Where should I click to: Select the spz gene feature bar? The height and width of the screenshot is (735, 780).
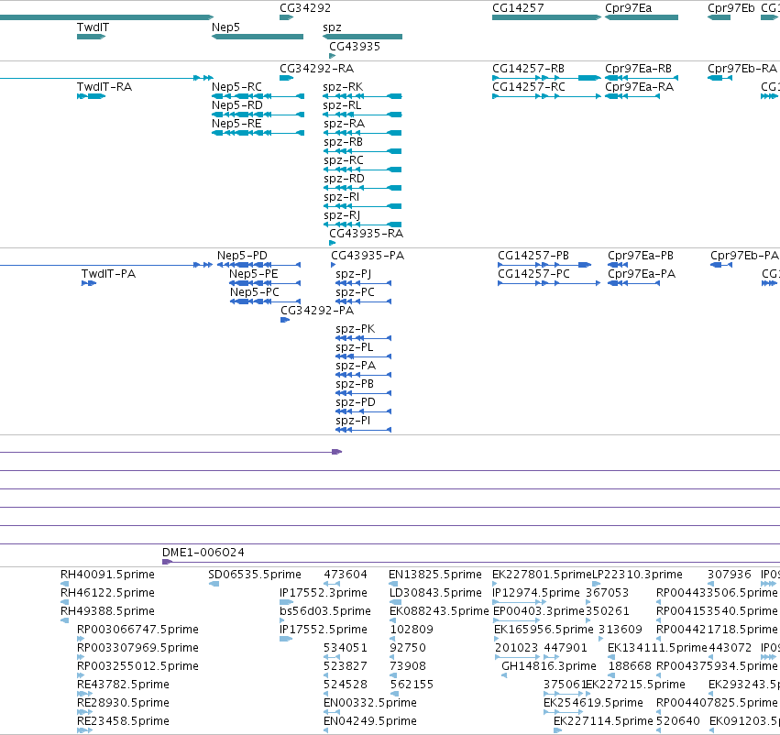point(363,37)
